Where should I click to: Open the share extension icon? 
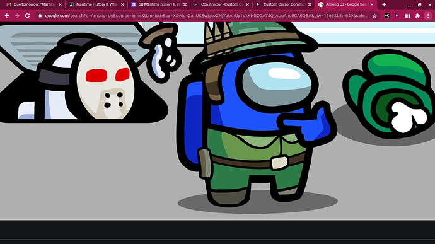click(387, 16)
